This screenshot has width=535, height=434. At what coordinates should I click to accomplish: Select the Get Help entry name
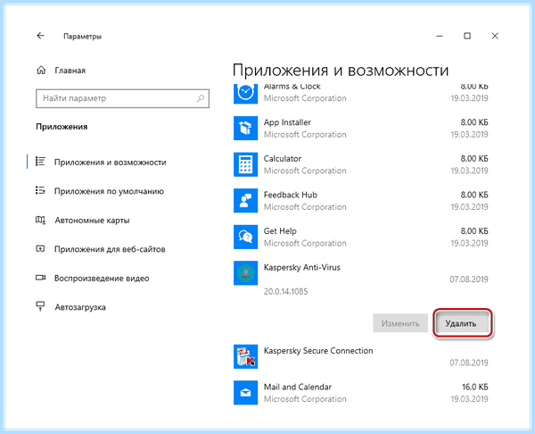[x=280, y=231]
